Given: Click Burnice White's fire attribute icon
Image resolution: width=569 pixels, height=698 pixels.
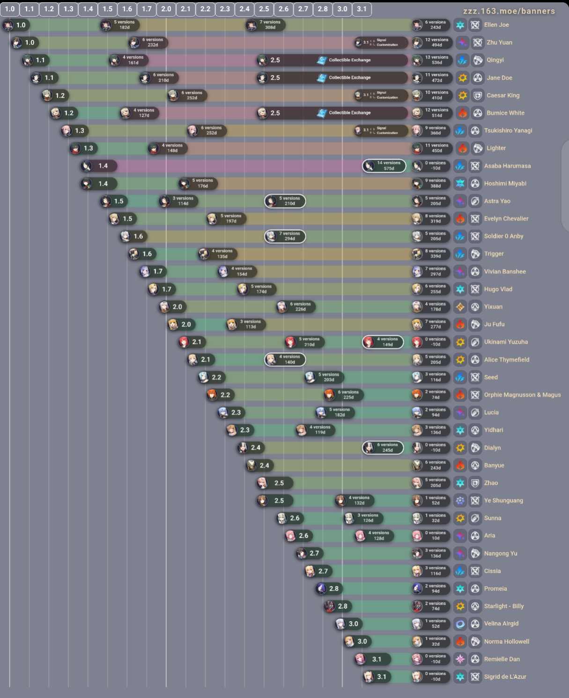Looking at the screenshot, I should coord(463,113).
